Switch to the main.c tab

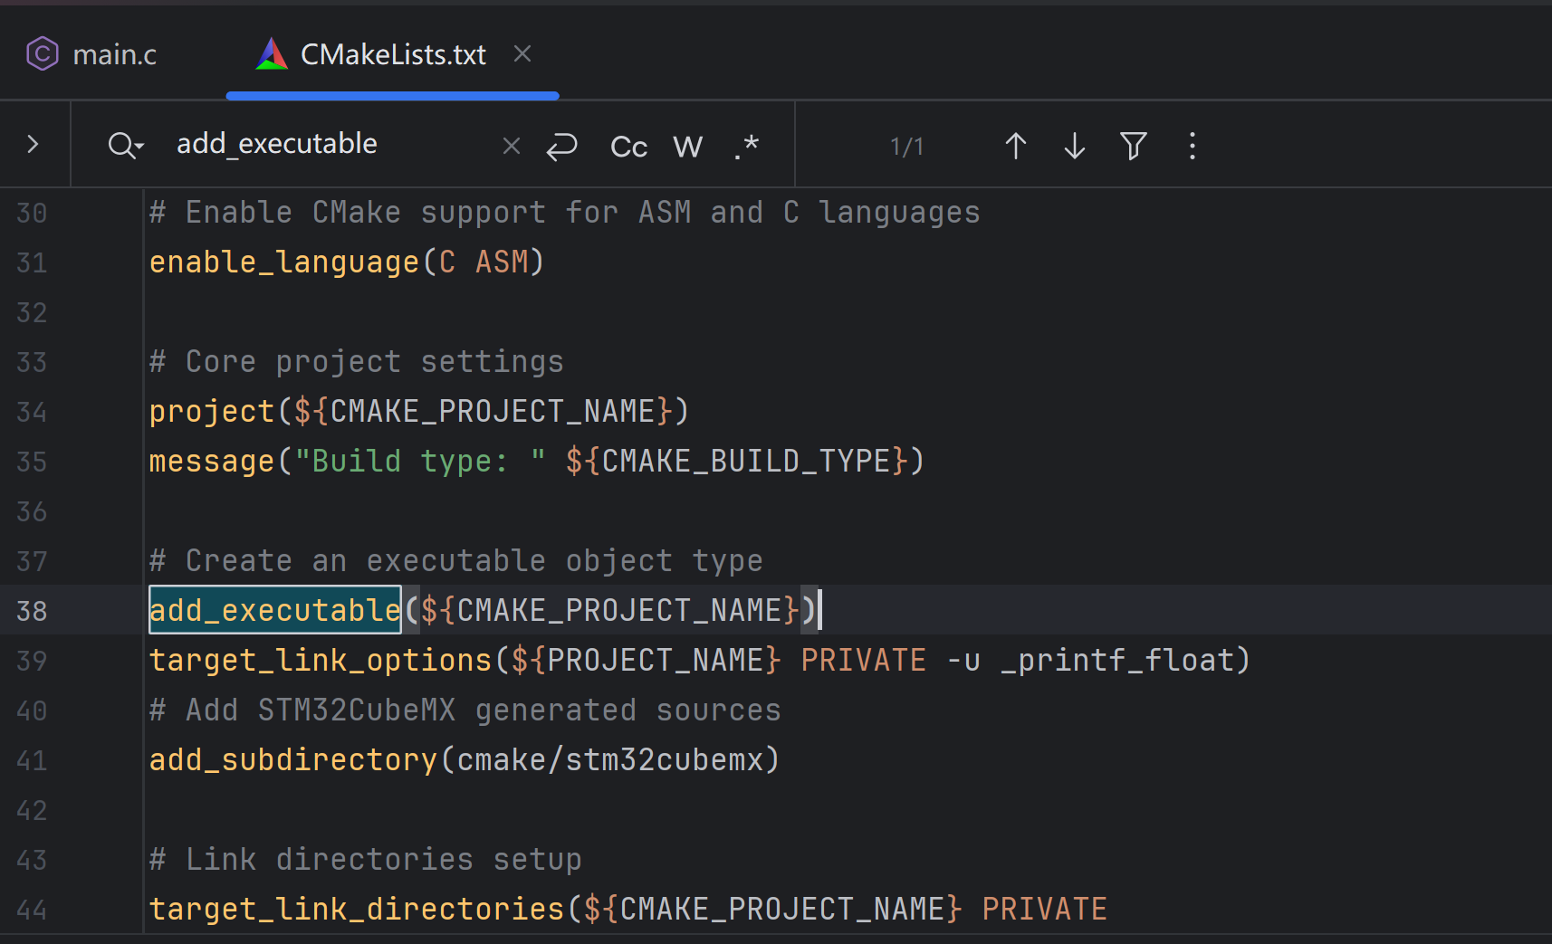(115, 53)
